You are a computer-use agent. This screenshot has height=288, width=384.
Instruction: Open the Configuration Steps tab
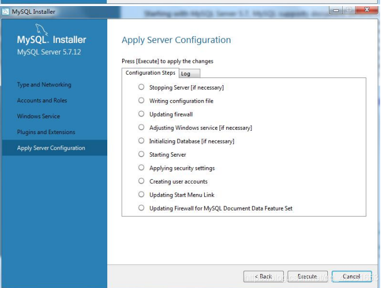150,73
